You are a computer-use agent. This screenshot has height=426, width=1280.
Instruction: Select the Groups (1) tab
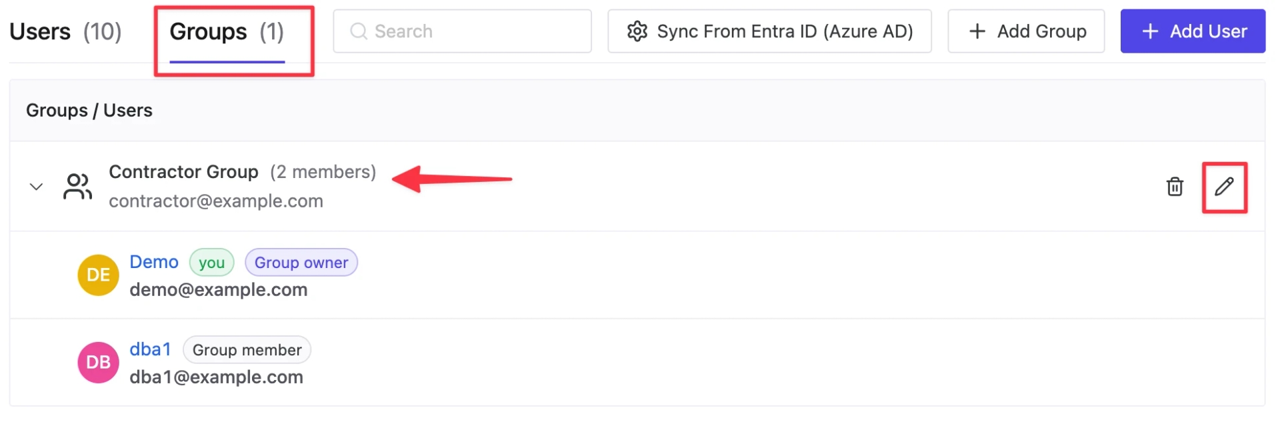click(x=227, y=31)
